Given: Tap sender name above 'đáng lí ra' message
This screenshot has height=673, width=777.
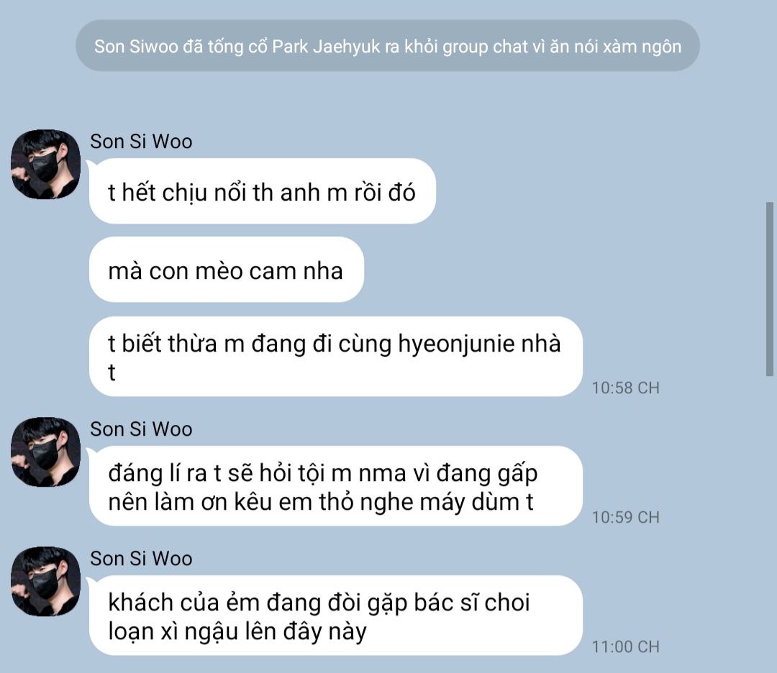Looking at the screenshot, I should (x=141, y=429).
